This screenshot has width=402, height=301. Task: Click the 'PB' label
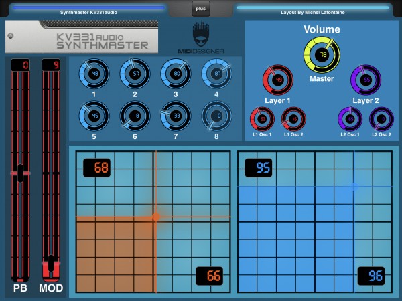(x=20, y=288)
